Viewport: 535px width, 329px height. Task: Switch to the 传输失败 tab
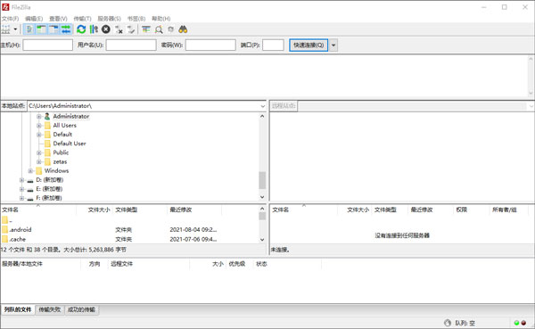click(49, 309)
